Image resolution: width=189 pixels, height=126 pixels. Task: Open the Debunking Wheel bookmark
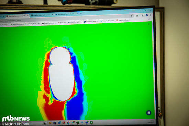pyautogui.click(x=91, y=21)
